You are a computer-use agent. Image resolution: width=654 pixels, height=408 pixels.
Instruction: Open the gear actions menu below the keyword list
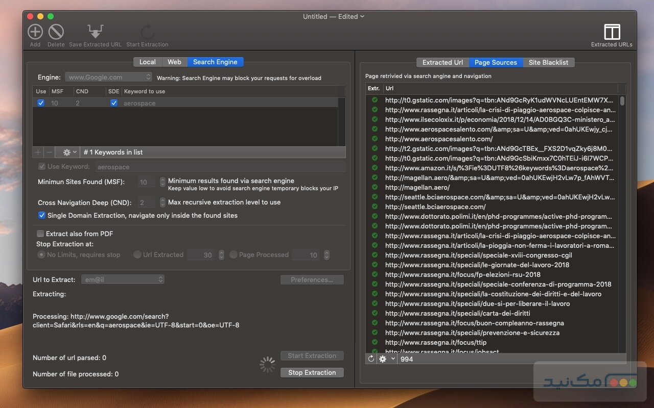tap(67, 152)
